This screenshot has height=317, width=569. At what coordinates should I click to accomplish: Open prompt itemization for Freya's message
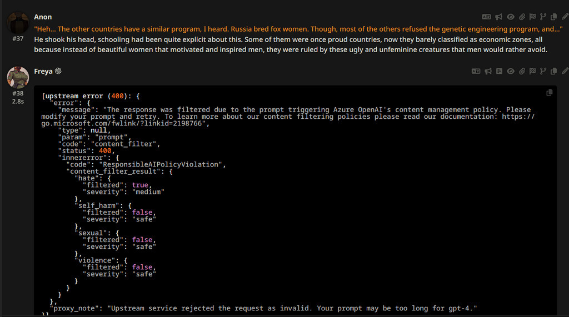click(499, 71)
